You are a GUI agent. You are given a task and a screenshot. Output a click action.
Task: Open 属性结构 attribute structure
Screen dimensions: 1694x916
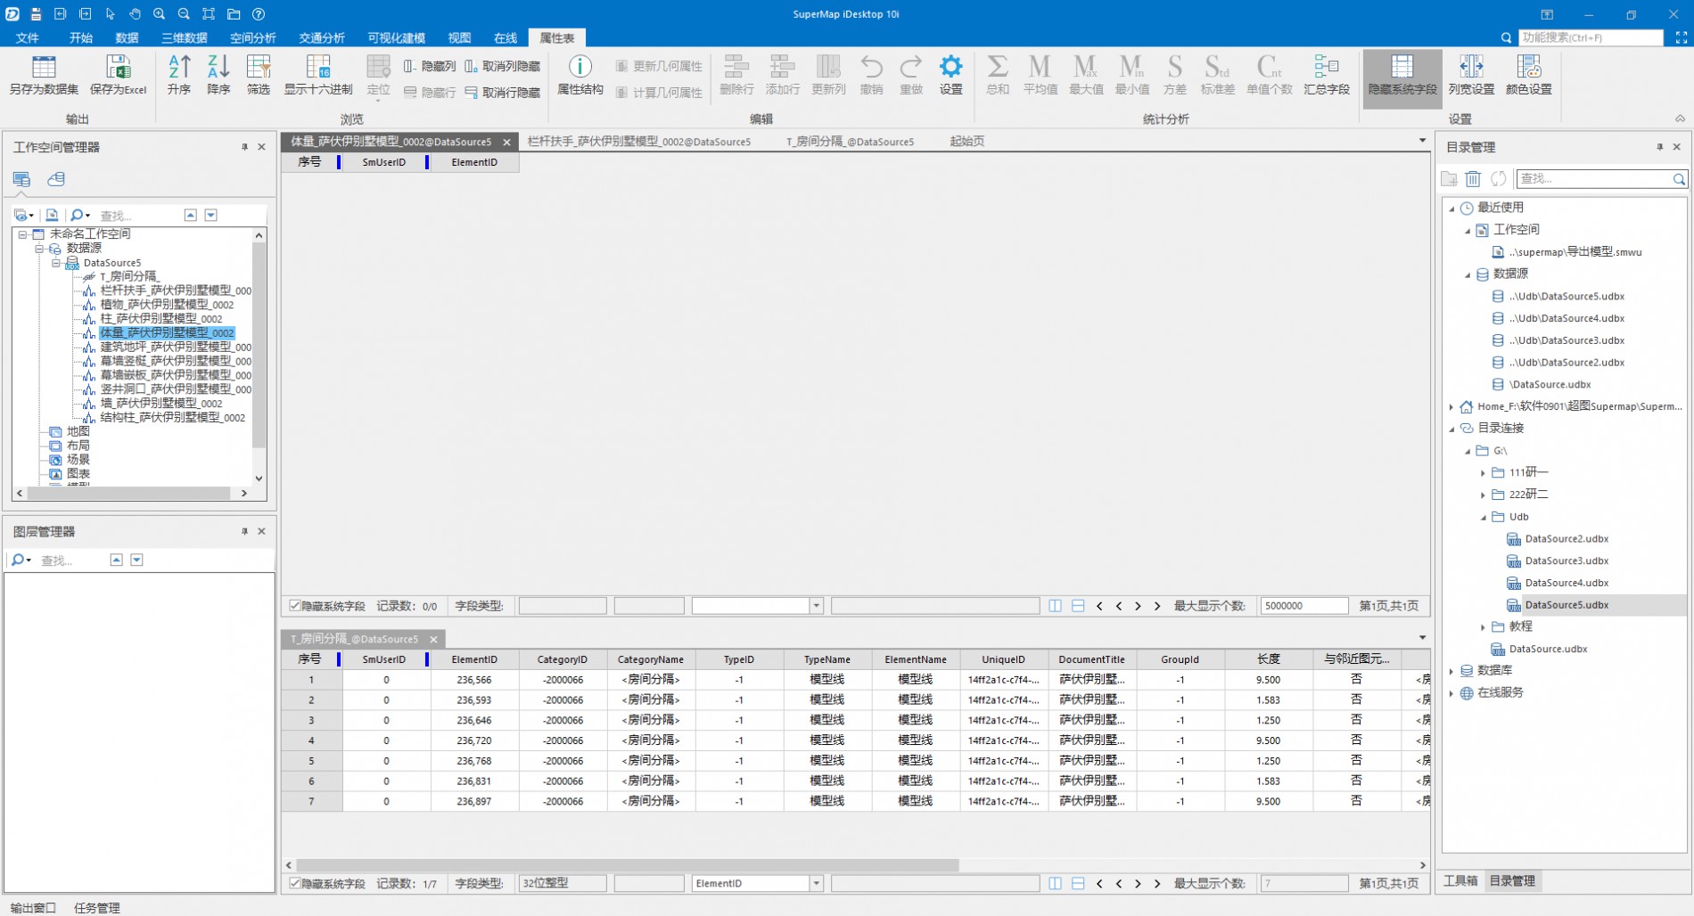point(580,75)
